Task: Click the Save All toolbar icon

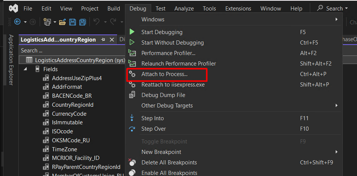Action: tap(82, 22)
